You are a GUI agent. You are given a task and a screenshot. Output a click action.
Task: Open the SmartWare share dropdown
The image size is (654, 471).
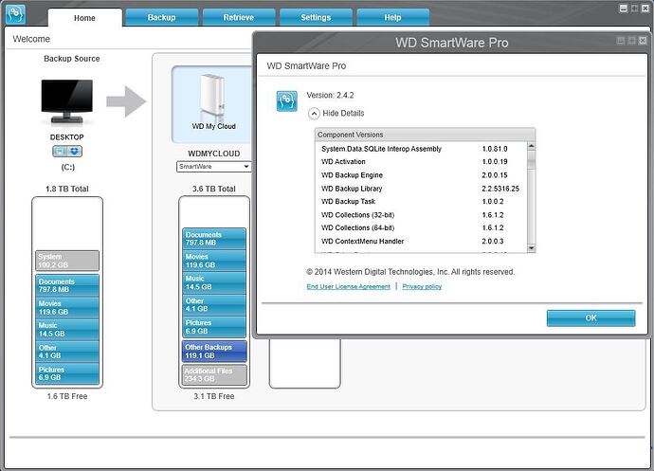click(214, 167)
